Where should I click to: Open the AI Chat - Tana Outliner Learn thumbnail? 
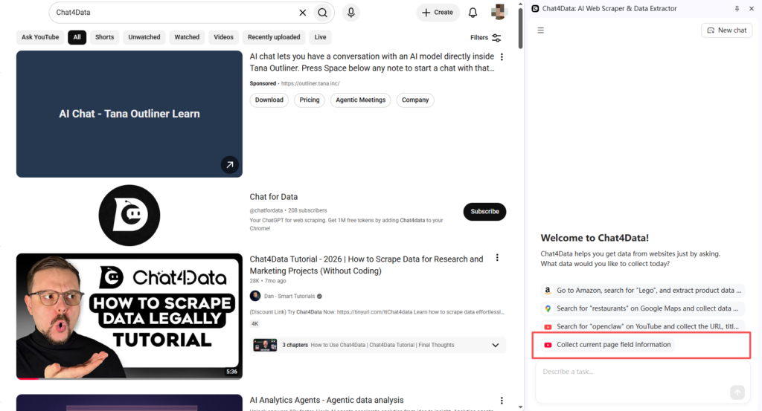(x=129, y=114)
